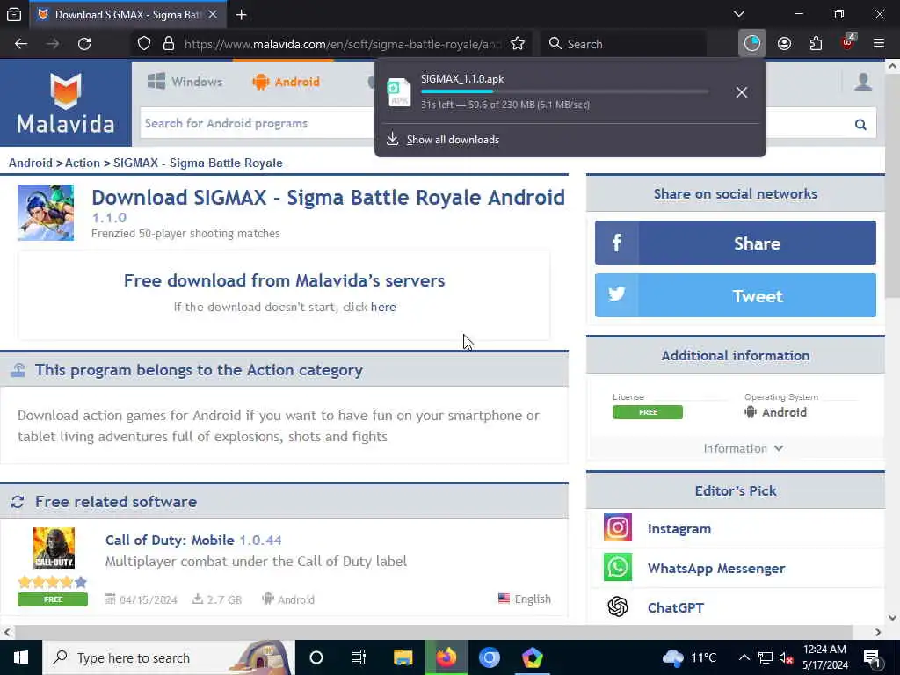Click the Malavida user profile icon
900x675 pixels.
(x=863, y=82)
